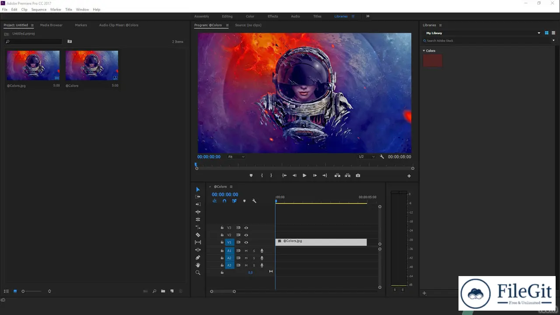Open the Window menu
The width and height of the screenshot is (560, 315).
pyautogui.click(x=82, y=9)
